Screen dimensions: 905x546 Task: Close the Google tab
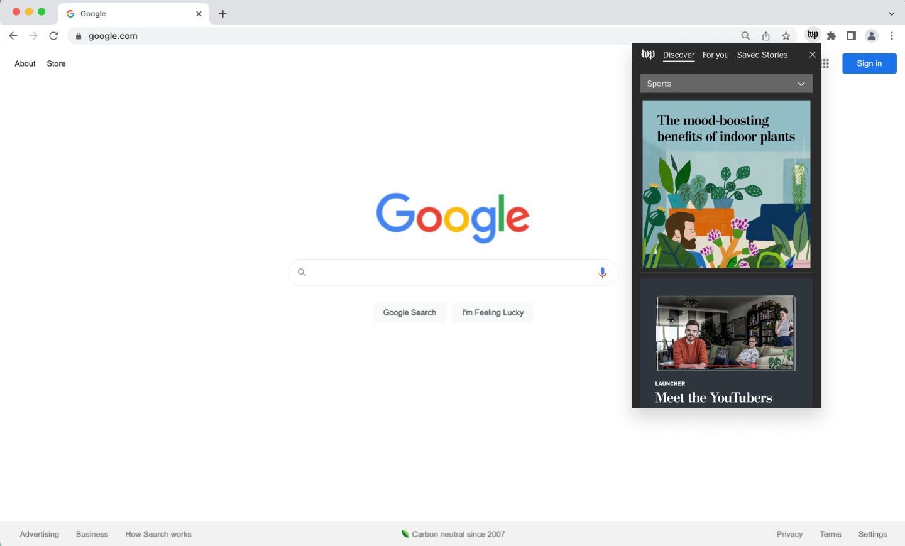click(199, 14)
